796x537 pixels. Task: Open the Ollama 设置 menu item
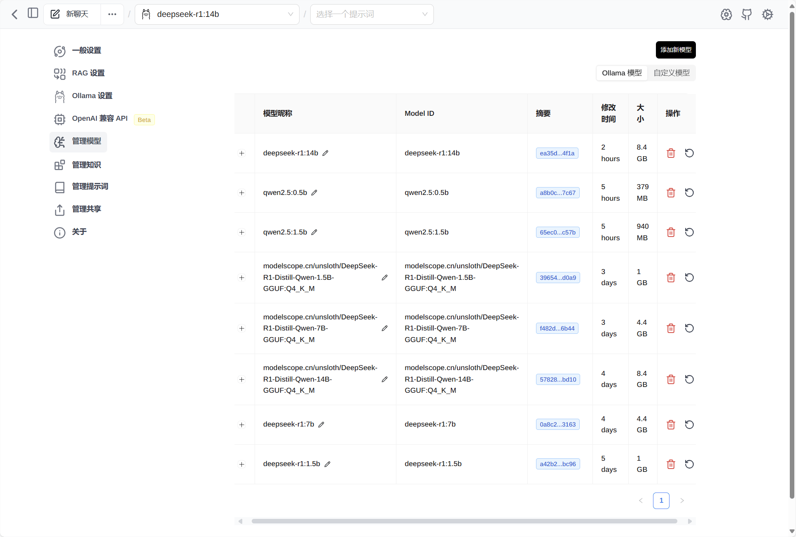[x=92, y=96]
